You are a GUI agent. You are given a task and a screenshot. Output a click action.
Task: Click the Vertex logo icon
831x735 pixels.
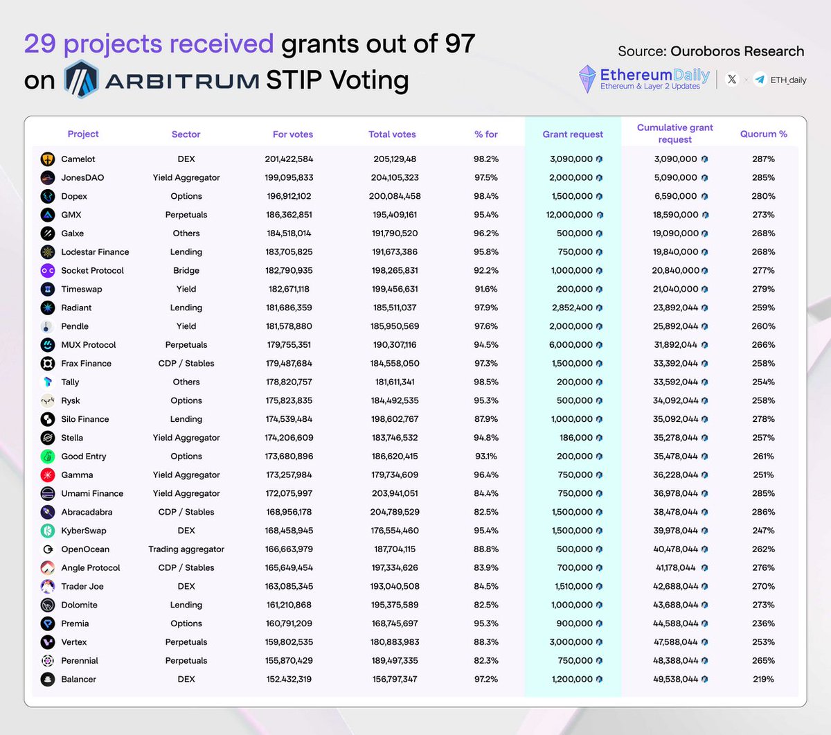(47, 642)
